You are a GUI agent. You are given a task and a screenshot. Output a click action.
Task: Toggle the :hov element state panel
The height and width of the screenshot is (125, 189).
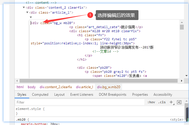pyautogui.click(x=151, y=102)
